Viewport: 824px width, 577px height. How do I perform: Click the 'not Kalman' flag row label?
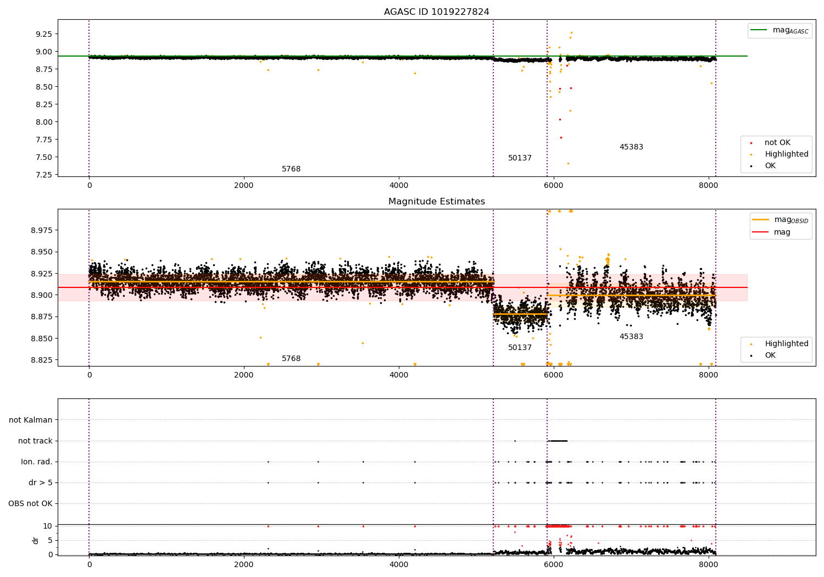click(x=31, y=420)
